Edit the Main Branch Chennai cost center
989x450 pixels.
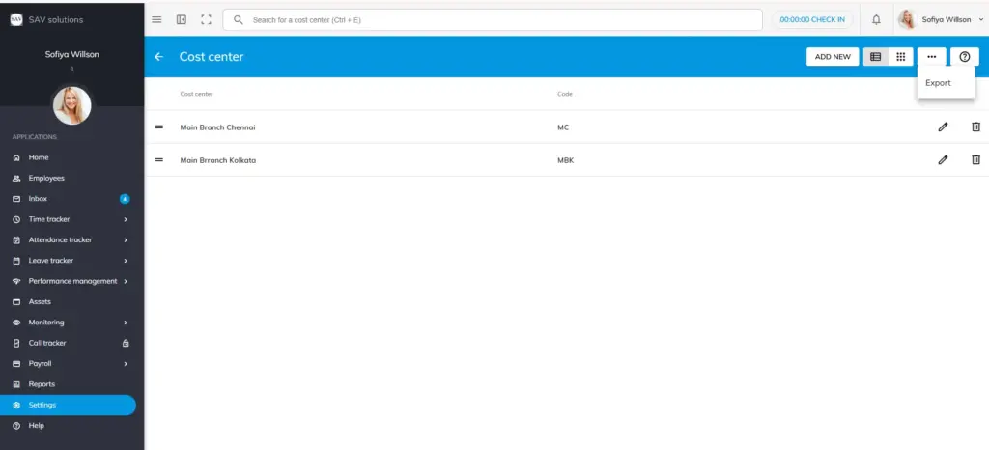pyautogui.click(x=943, y=127)
